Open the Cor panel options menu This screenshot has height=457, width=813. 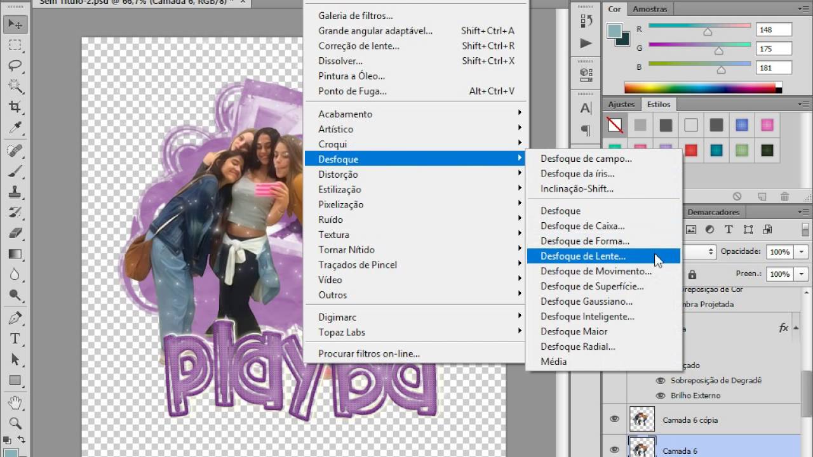coord(803,9)
